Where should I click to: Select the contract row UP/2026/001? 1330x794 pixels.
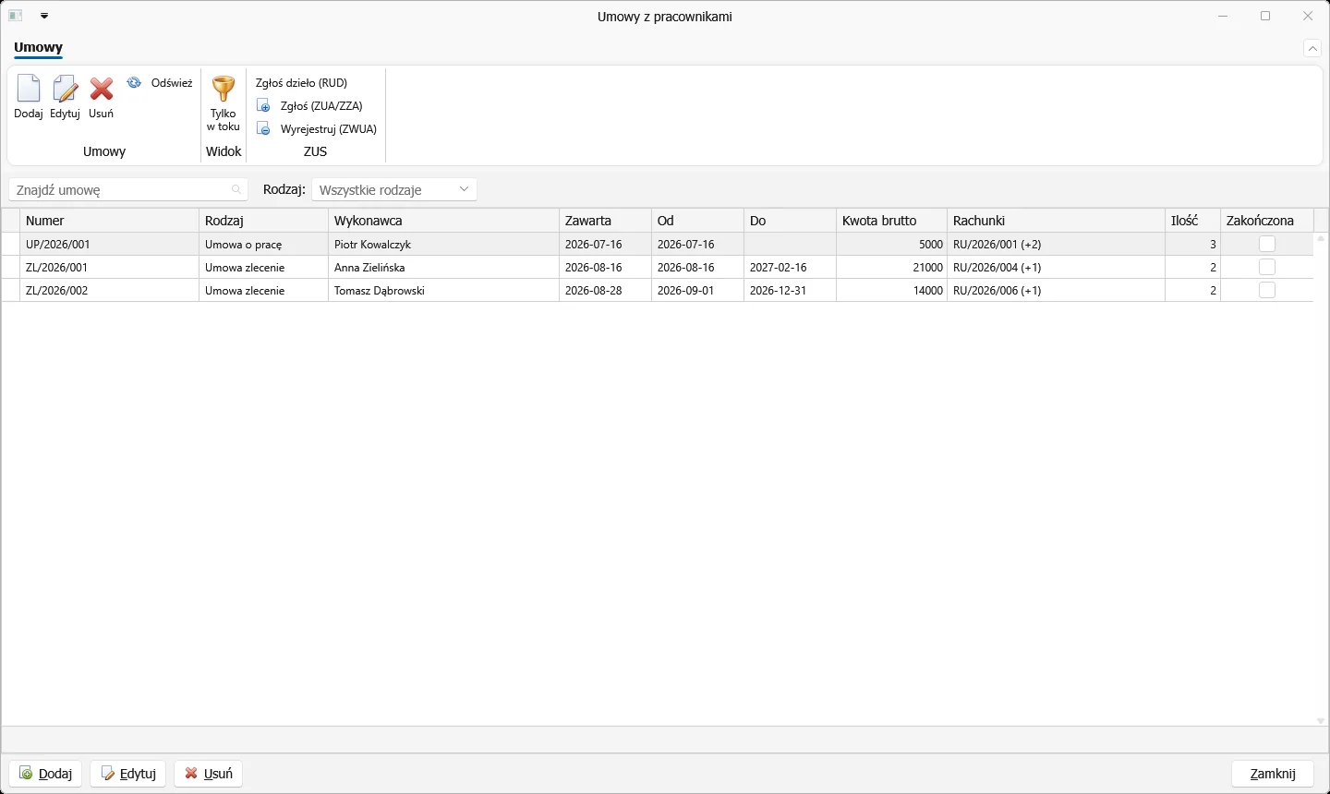tap(658, 245)
